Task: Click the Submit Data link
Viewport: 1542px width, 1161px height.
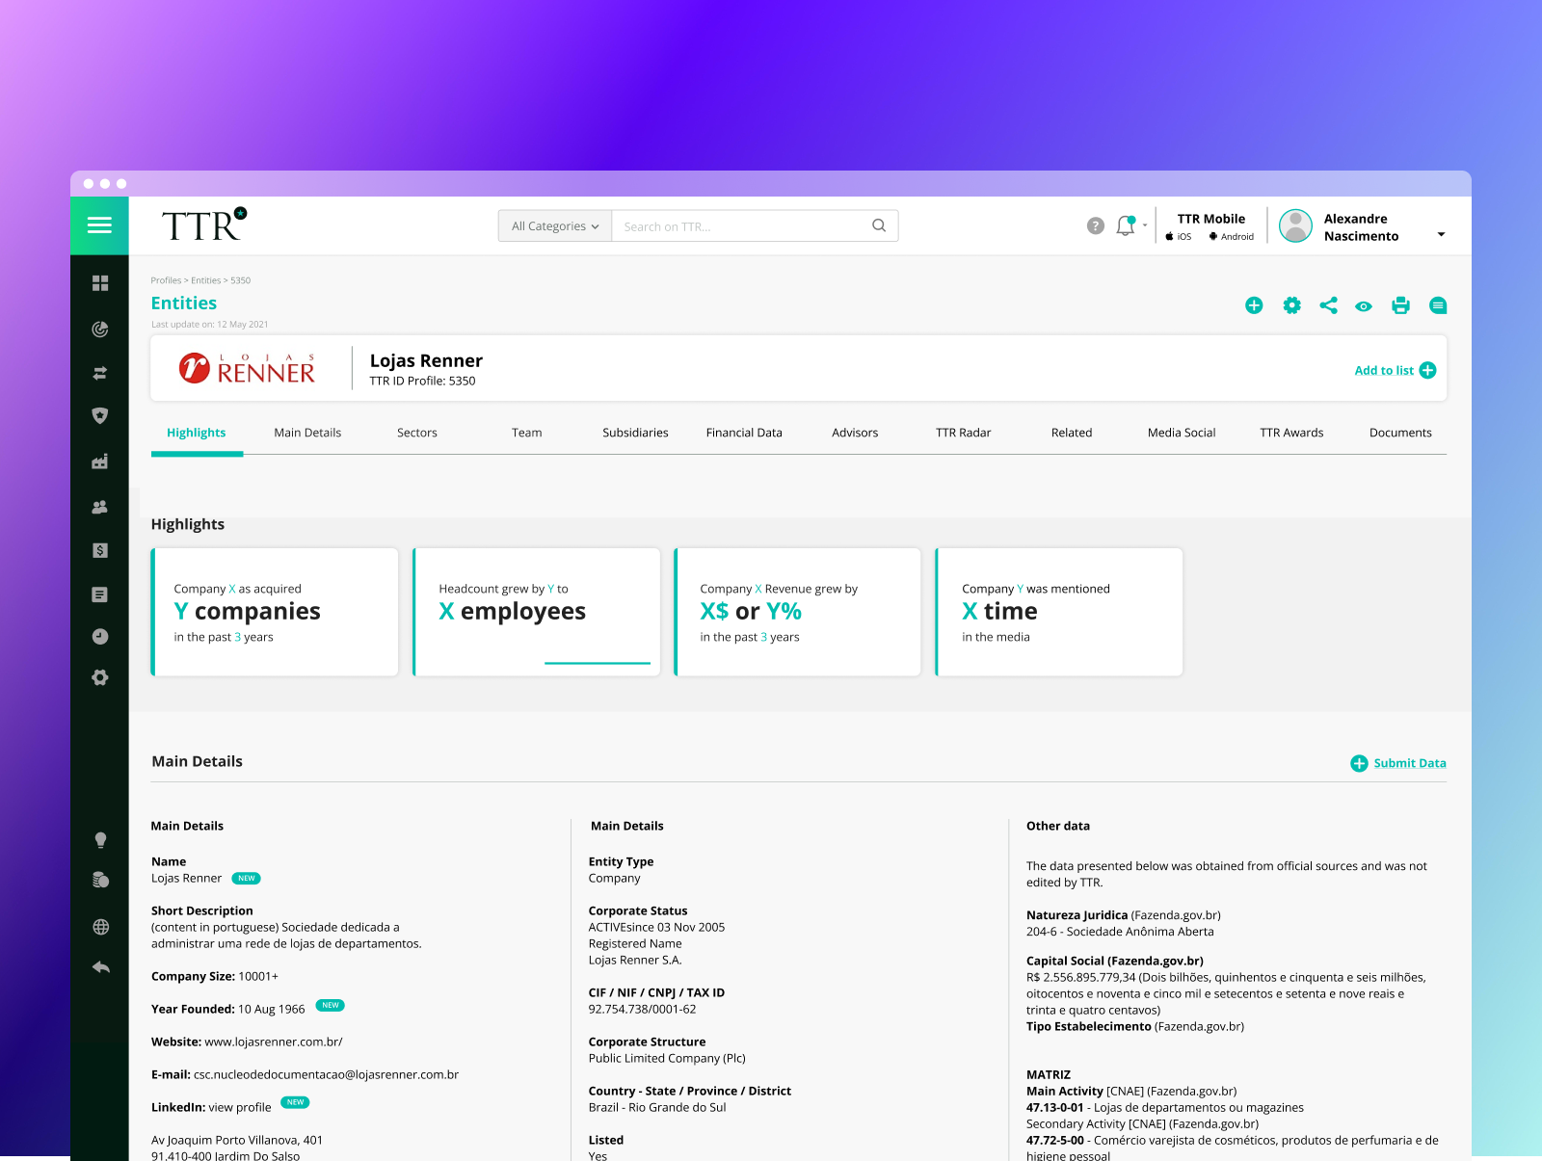Action: click(x=1397, y=763)
